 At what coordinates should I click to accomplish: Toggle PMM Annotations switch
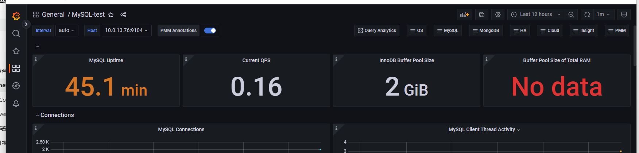point(210,31)
